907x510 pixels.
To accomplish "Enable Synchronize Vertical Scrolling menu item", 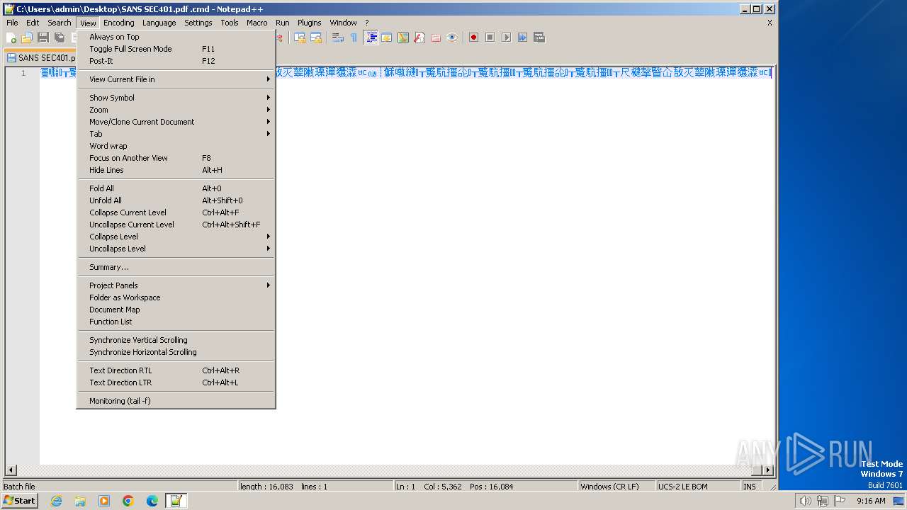I will pyautogui.click(x=176, y=340).
